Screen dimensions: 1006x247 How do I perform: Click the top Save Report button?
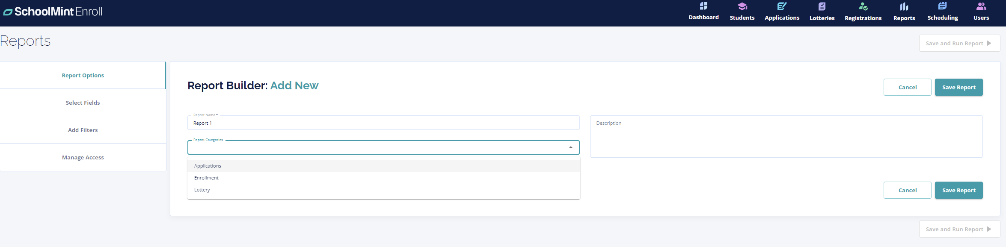tap(959, 87)
